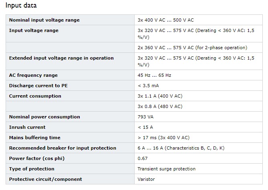The height and width of the screenshot is (190, 268).
Task: Click the Discharge current to PE label
Action: (38, 86)
